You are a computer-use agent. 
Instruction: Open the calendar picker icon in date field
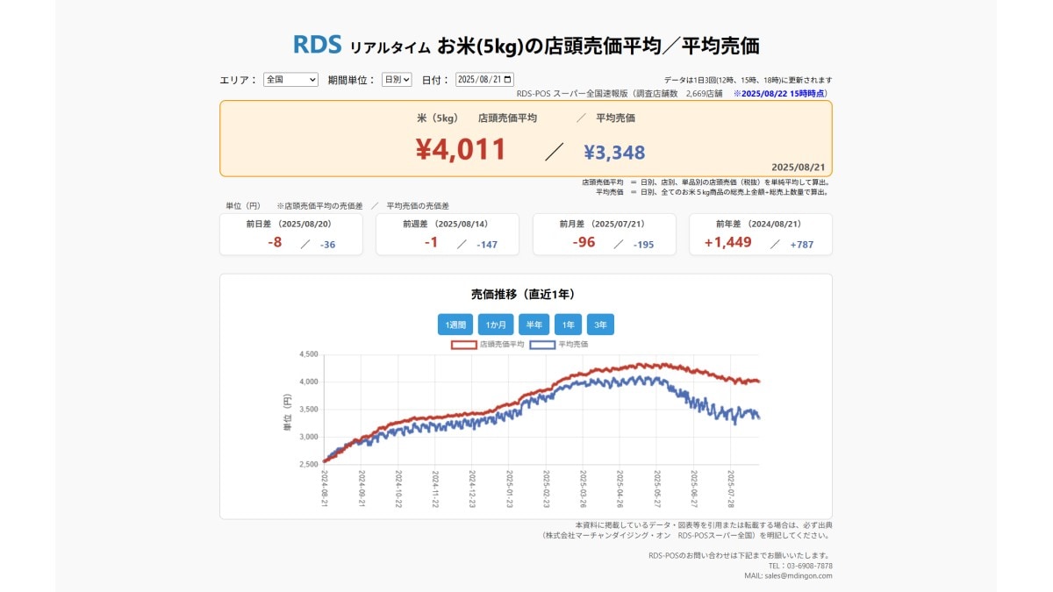(x=508, y=79)
